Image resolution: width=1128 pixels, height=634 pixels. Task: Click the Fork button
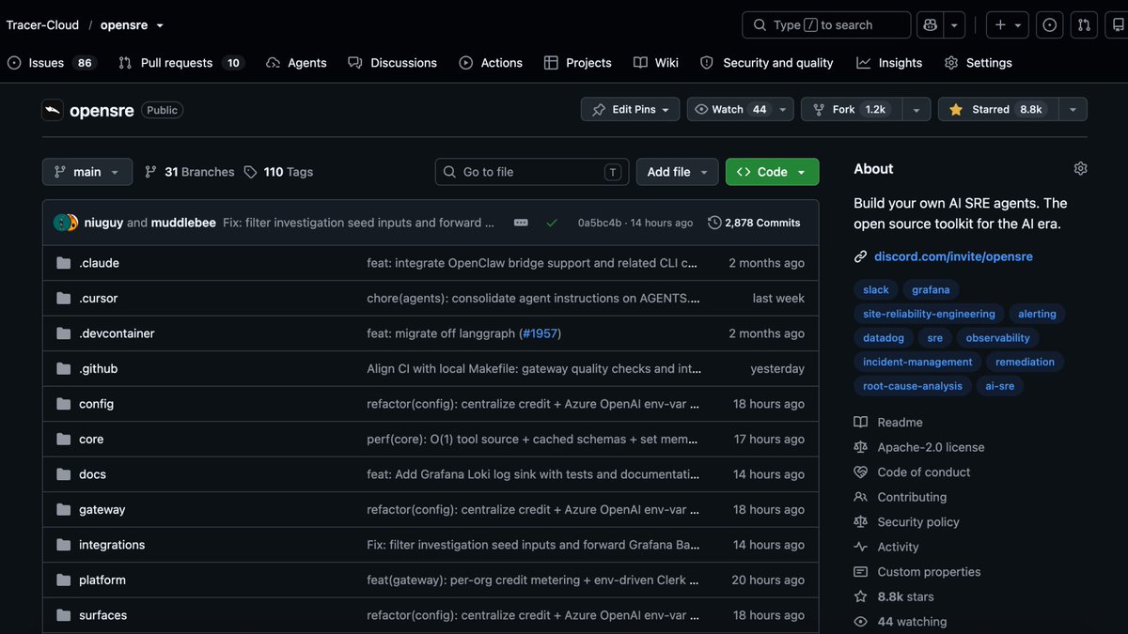coord(851,110)
